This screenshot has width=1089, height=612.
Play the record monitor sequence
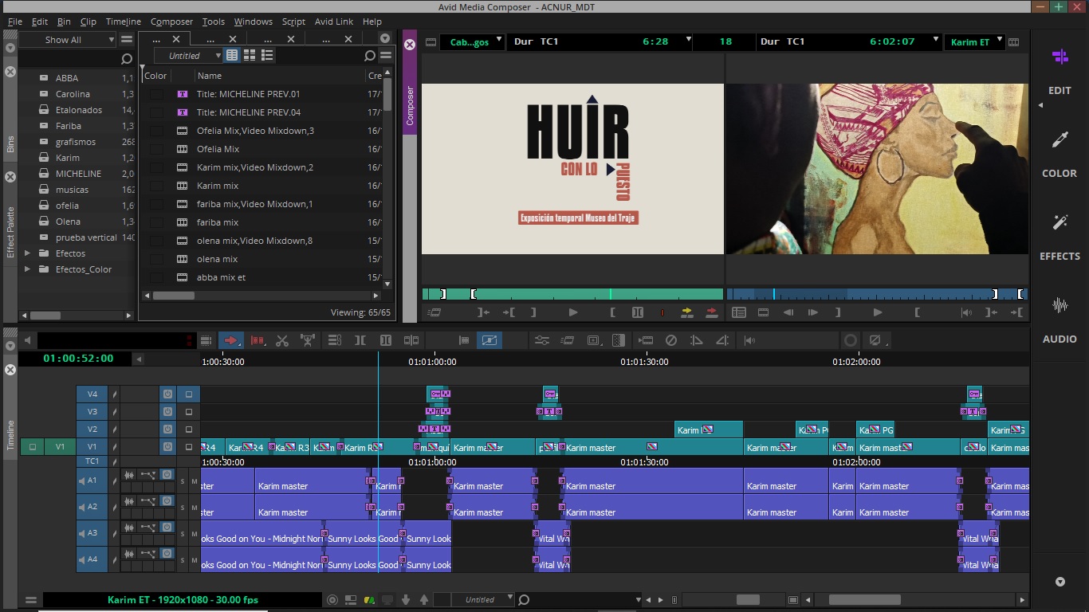pos(878,312)
